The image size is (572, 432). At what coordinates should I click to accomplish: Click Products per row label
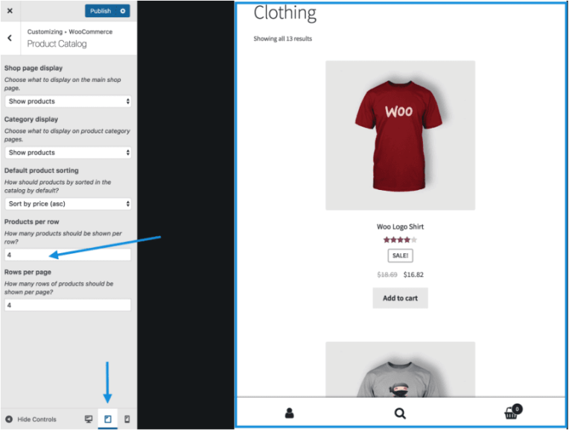31,222
